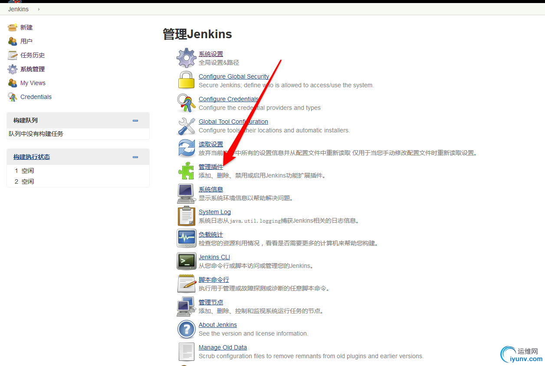Open 新建 in the sidebar
The width and height of the screenshot is (545, 366).
coord(26,27)
